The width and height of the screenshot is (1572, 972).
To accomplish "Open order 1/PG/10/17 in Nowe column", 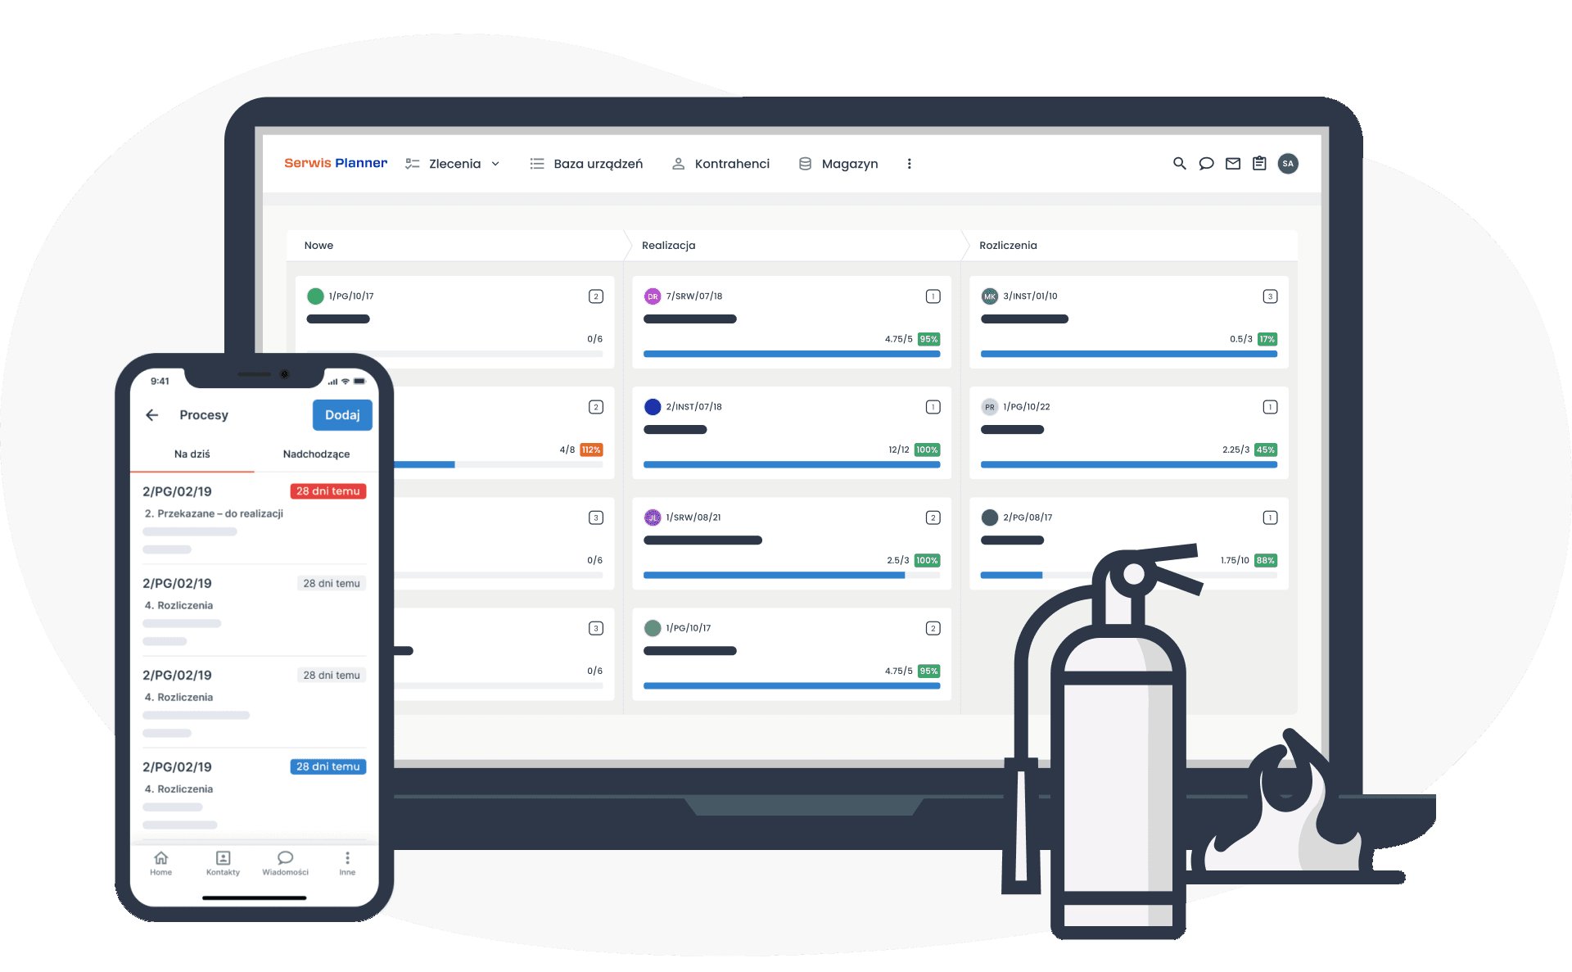I will tap(454, 322).
